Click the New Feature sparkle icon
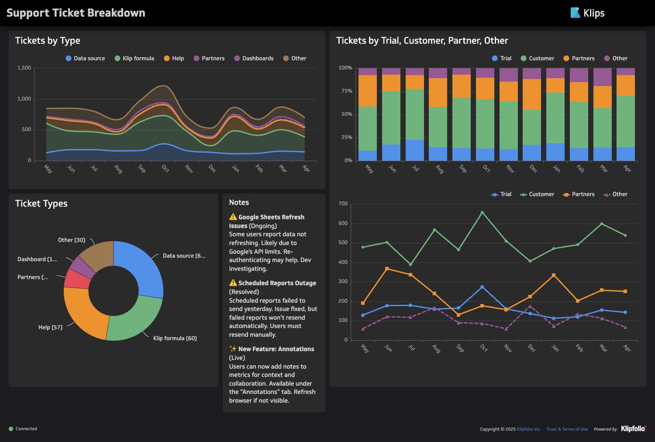Image resolution: width=655 pixels, height=442 pixels. 233,349
